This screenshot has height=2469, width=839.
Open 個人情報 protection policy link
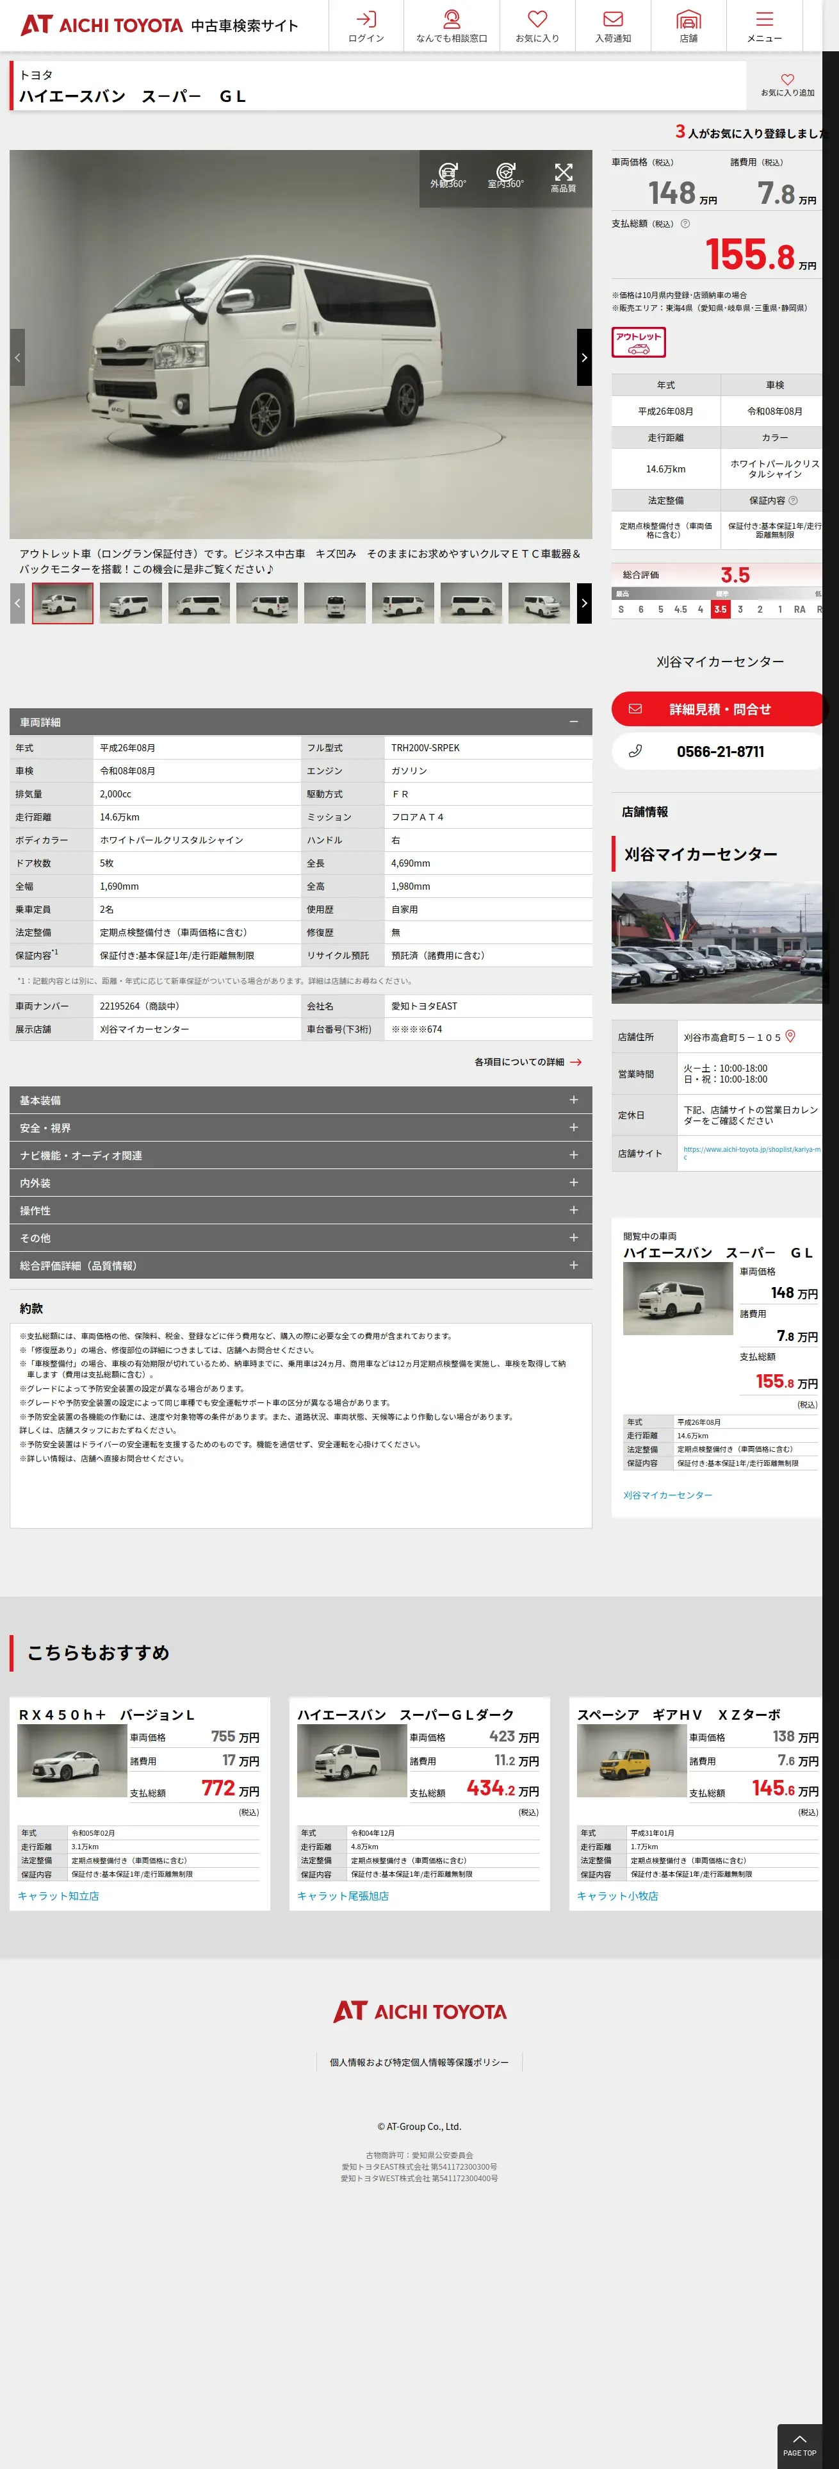click(419, 2061)
